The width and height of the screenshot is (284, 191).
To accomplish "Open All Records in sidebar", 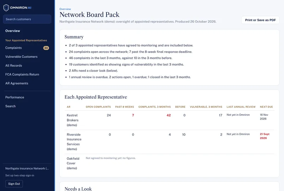I will pos(13,66).
